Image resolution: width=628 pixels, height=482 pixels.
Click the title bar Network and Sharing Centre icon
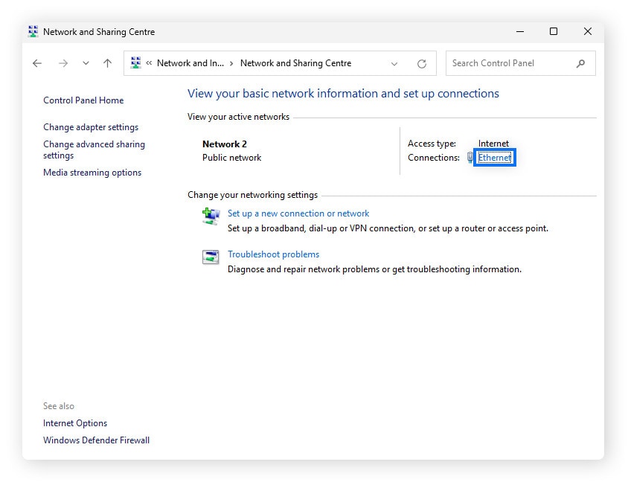[x=33, y=32]
